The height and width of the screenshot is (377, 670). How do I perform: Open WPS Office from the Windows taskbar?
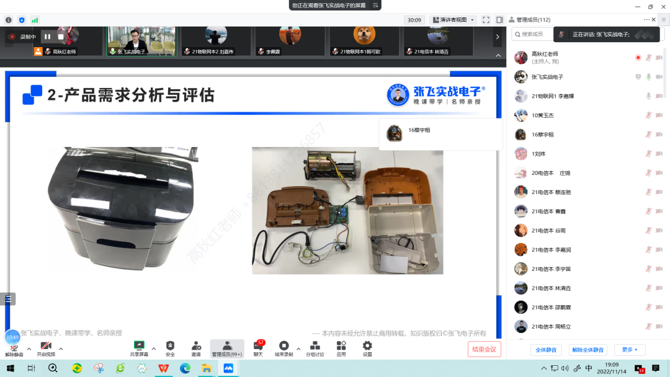pos(163,368)
